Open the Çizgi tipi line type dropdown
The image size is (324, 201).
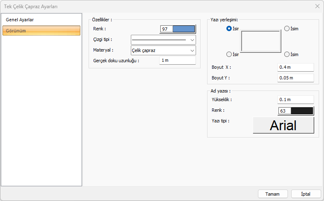click(163, 40)
